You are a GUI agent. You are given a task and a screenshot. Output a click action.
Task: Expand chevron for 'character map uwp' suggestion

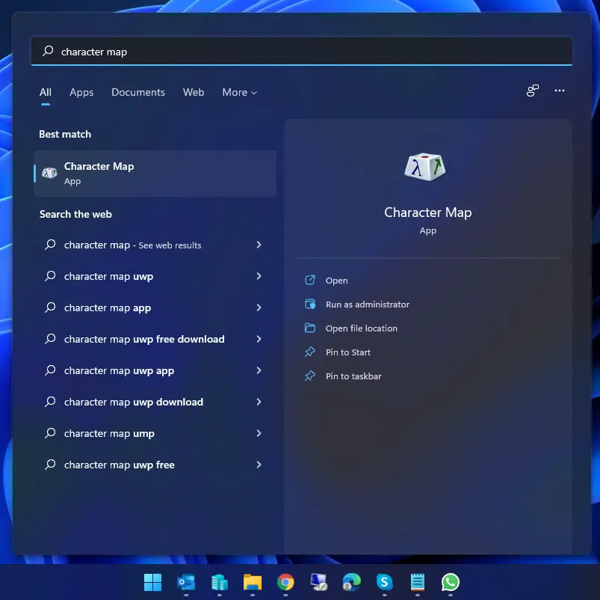259,276
